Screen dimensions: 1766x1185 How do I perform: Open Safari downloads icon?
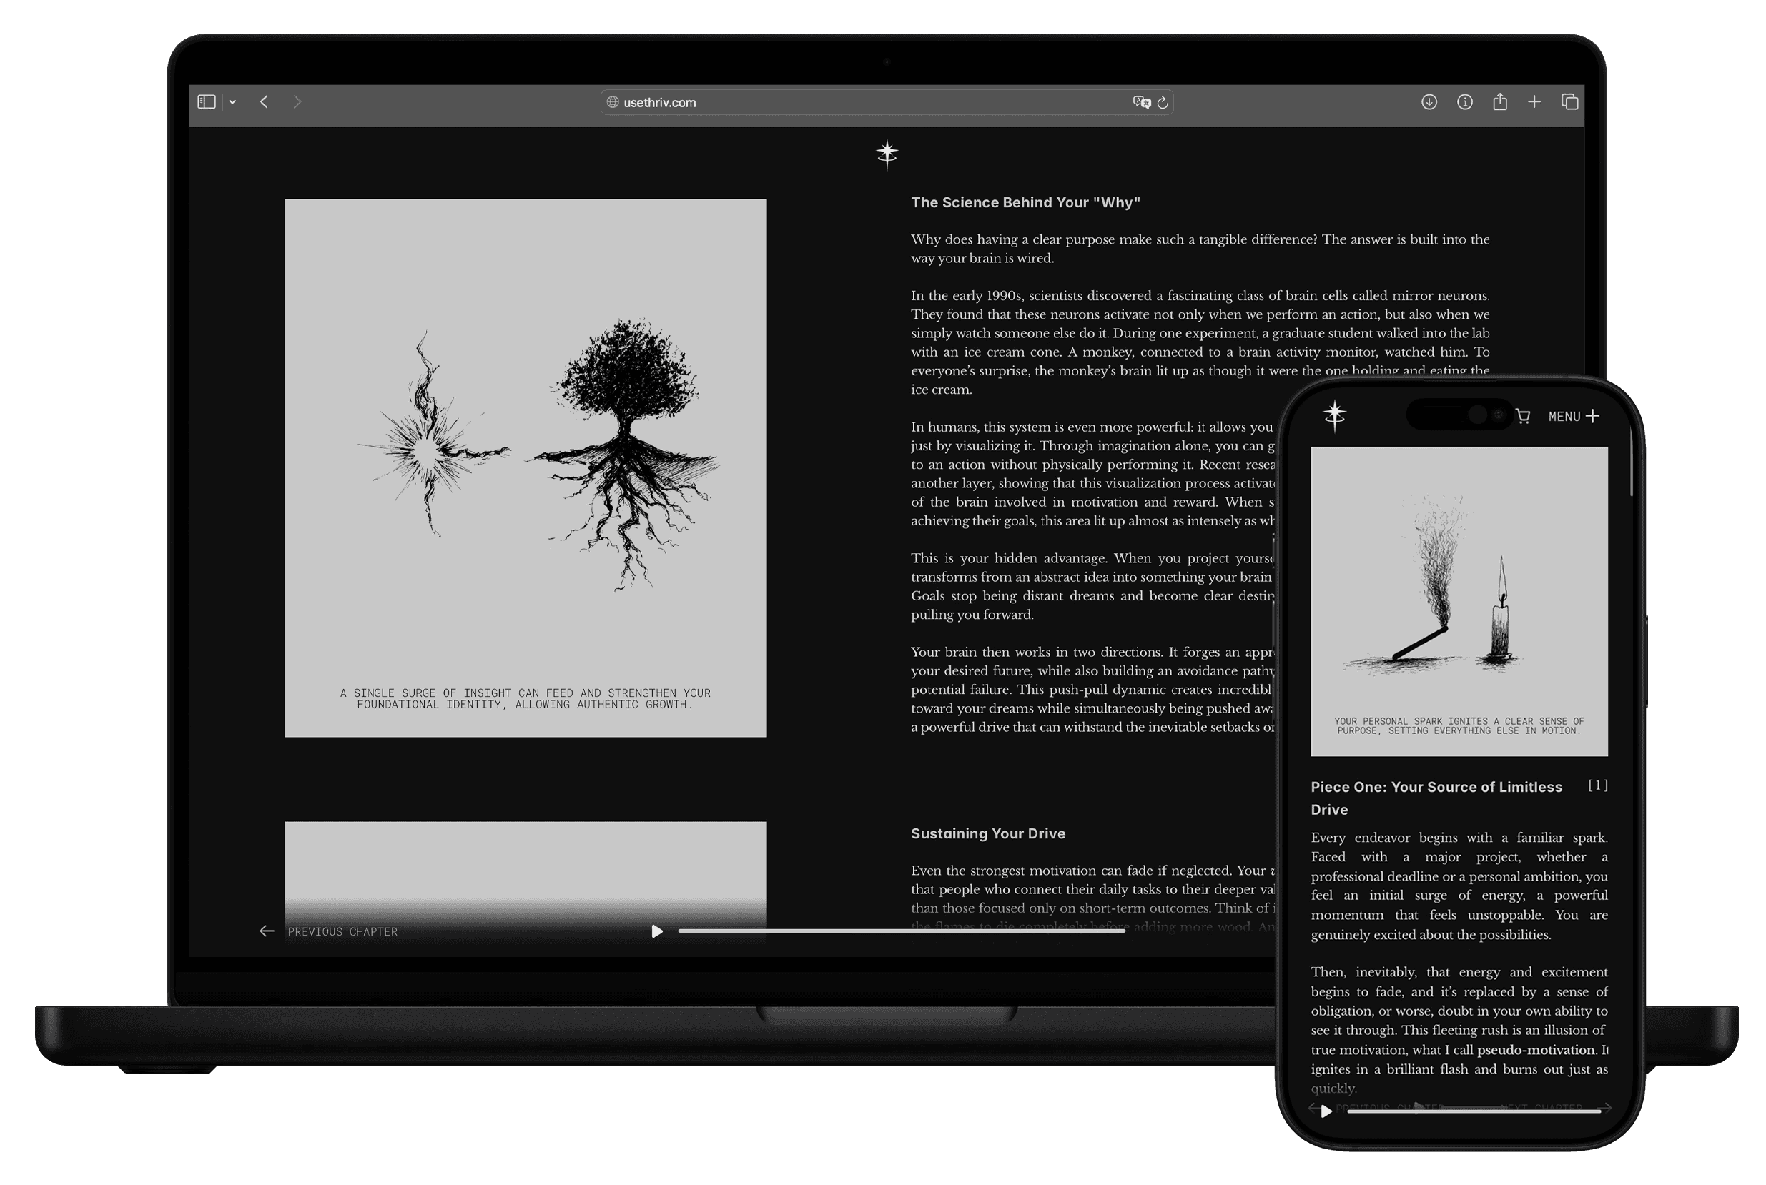[x=1429, y=102]
